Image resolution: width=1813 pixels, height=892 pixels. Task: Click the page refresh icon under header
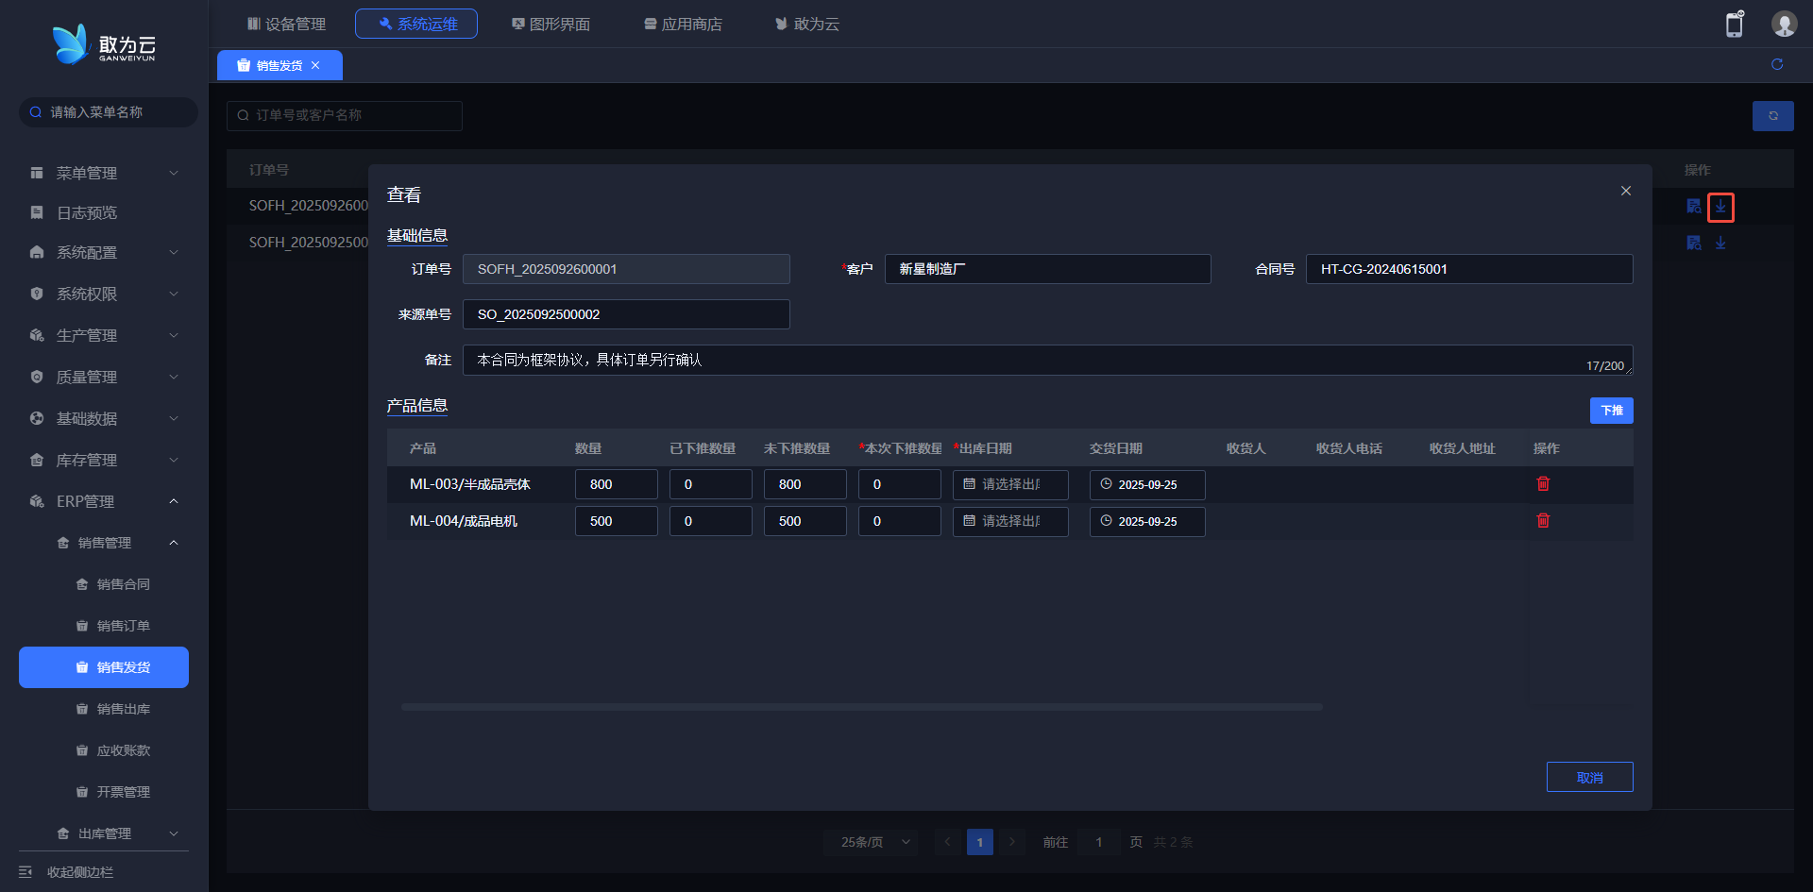coord(1777,64)
